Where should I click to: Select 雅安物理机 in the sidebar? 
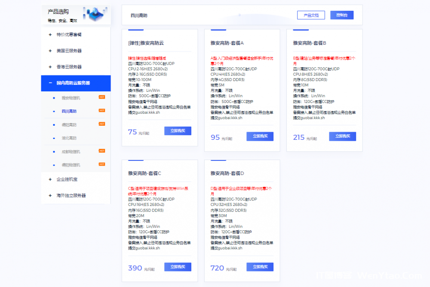pos(71,97)
